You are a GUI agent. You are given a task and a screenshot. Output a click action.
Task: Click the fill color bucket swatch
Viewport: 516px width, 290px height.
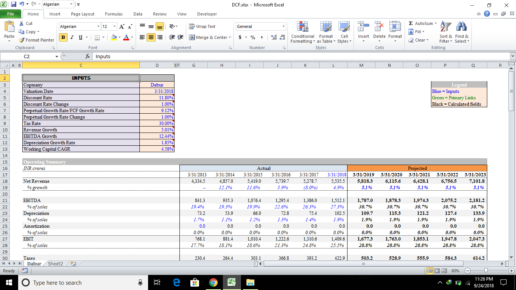[x=114, y=37]
